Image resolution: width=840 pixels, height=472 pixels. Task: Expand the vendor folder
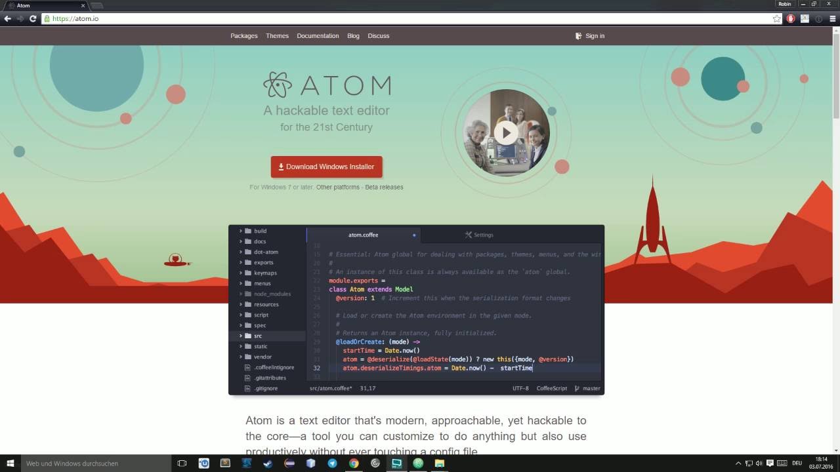(x=241, y=357)
